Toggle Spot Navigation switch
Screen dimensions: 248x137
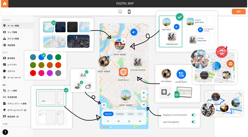tap(194, 122)
